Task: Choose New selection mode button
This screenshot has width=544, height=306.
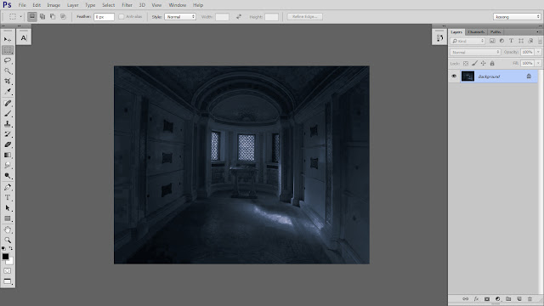Action: [32, 17]
